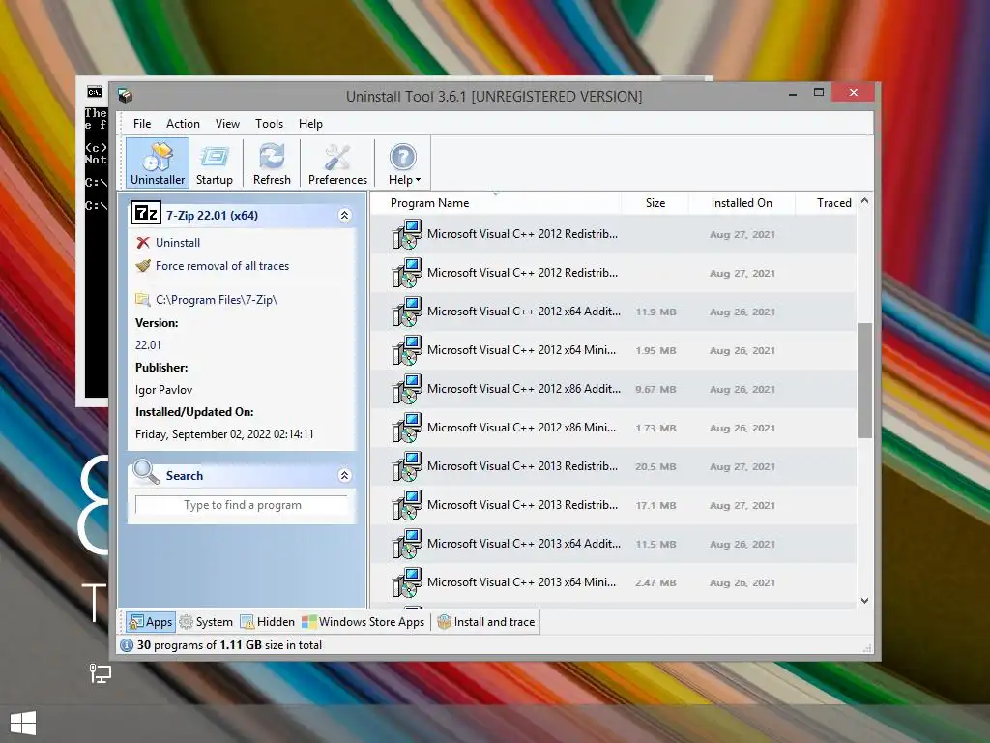990x743 pixels.
Task: Click the red X uninstall icon
Action: click(x=143, y=243)
